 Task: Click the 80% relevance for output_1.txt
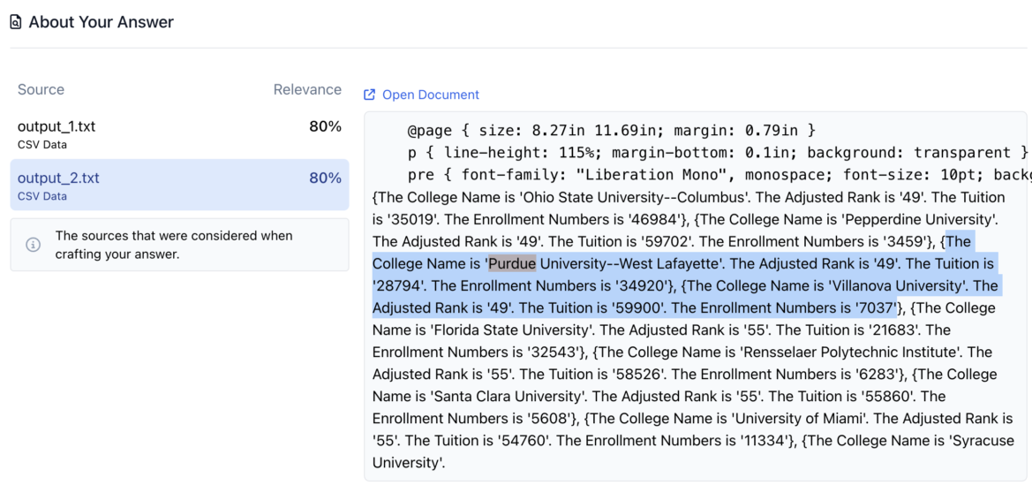pos(325,126)
